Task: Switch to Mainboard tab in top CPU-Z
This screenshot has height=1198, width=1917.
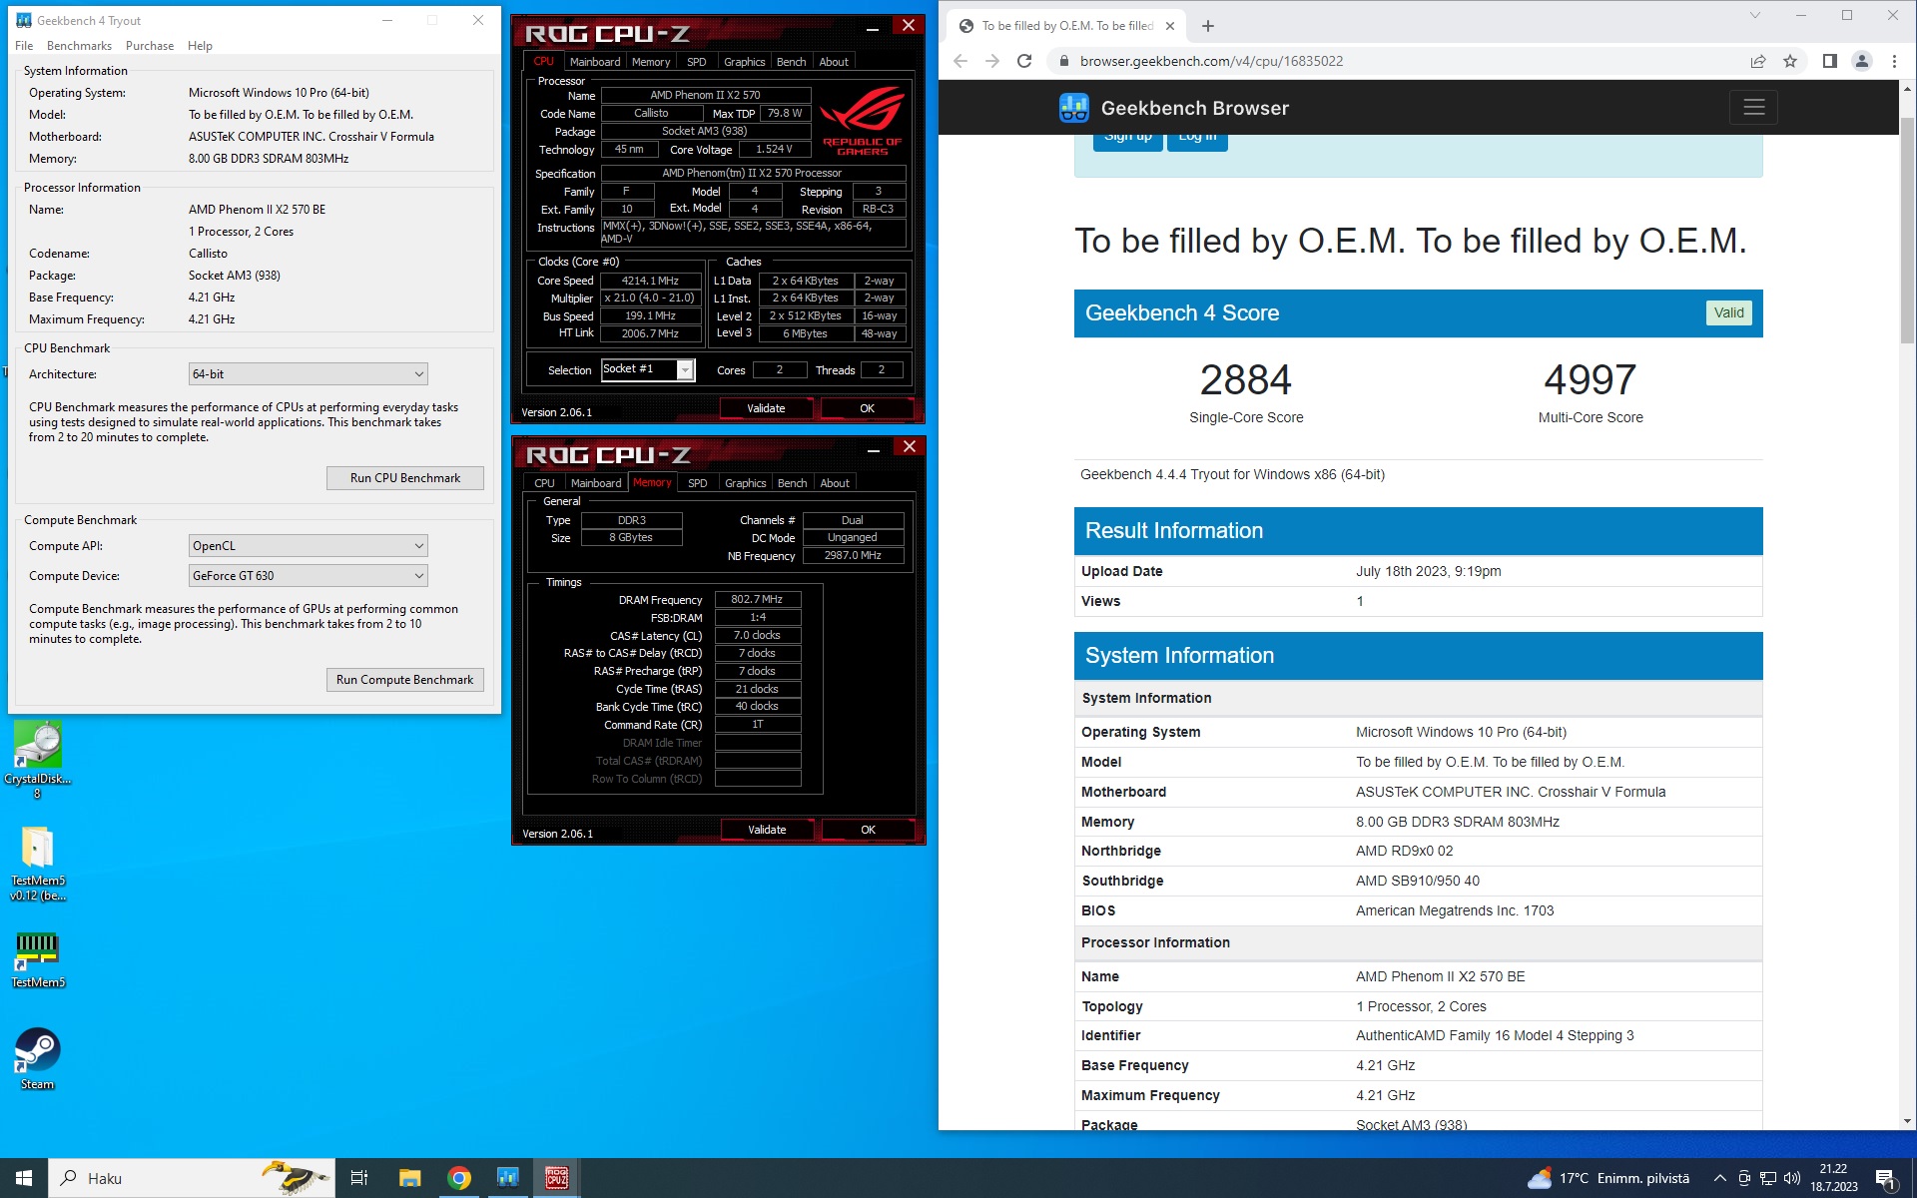Action: pos(595,62)
